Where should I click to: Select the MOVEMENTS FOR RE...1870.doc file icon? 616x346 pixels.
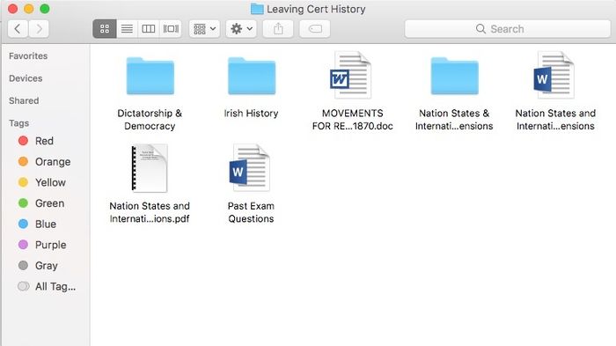click(x=350, y=75)
